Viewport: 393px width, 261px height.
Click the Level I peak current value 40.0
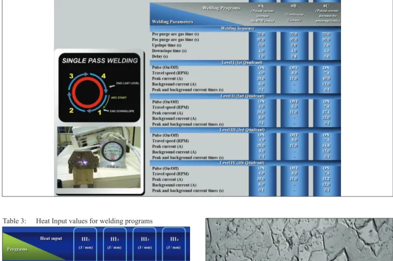(326, 79)
